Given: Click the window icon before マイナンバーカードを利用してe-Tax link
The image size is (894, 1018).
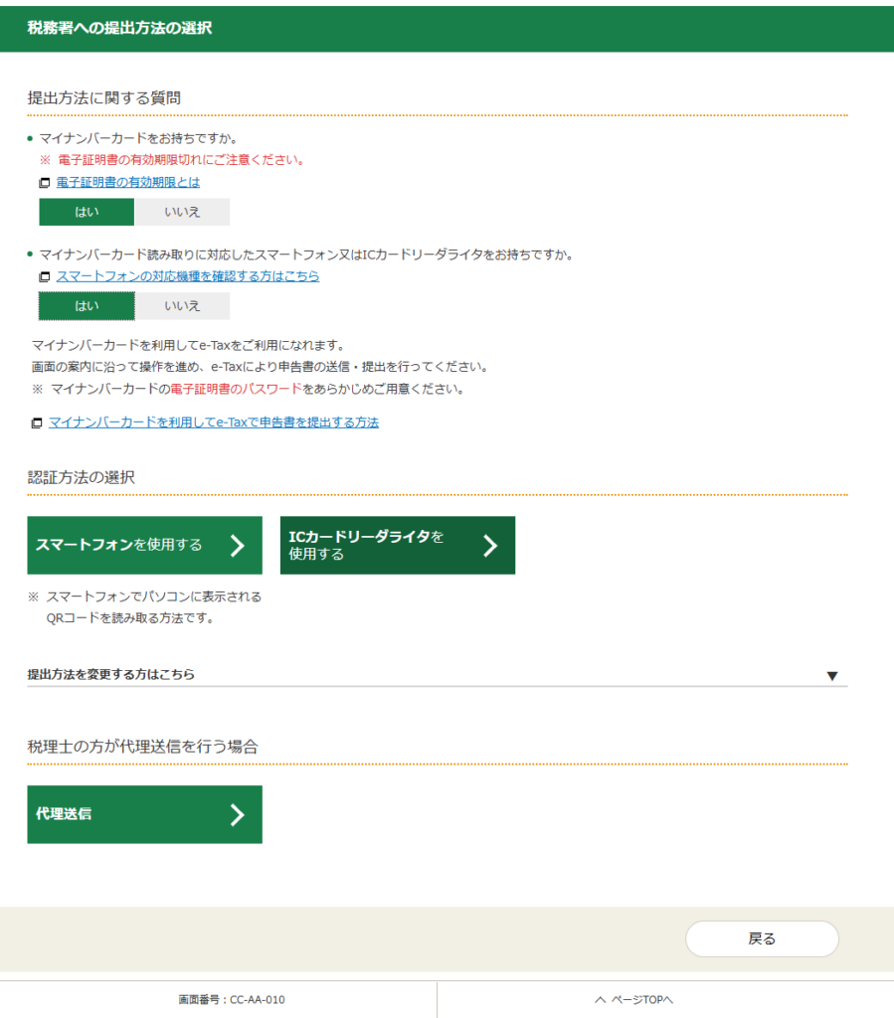Looking at the screenshot, I should click(x=37, y=424).
